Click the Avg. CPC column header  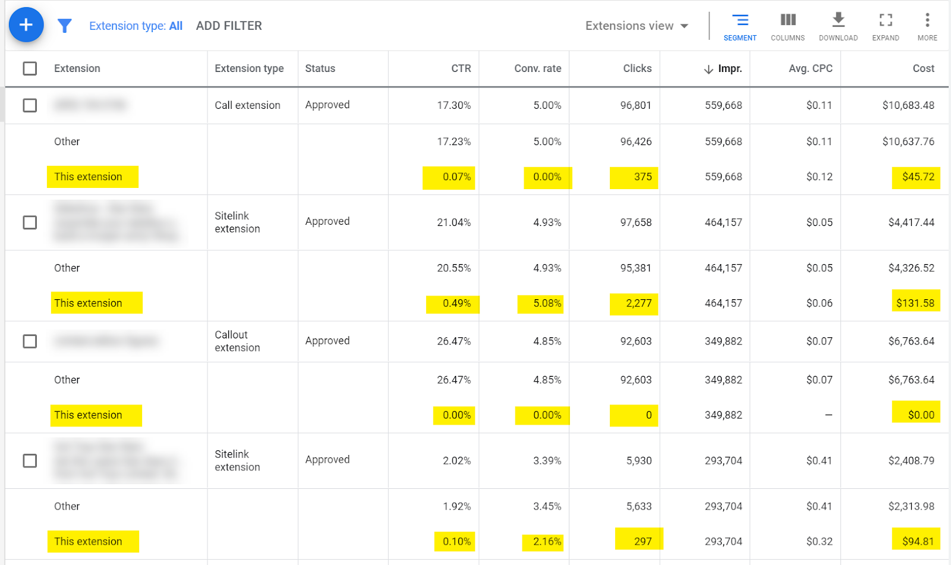810,68
